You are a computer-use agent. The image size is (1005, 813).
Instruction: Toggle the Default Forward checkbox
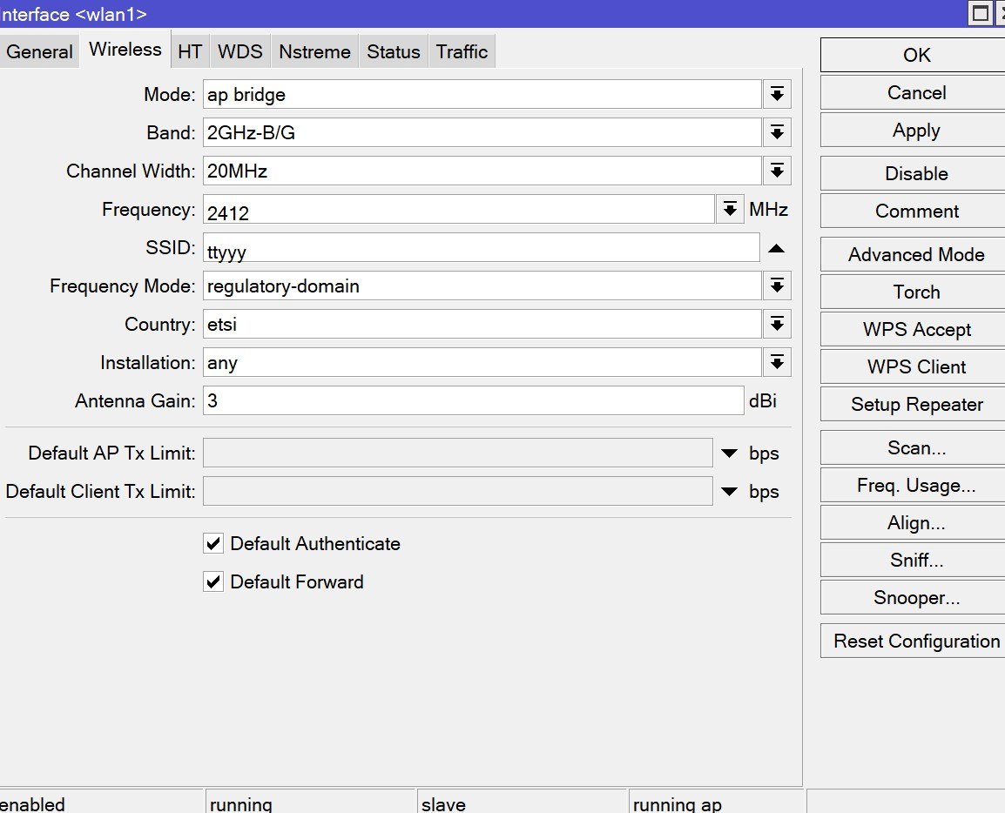pyautogui.click(x=213, y=581)
